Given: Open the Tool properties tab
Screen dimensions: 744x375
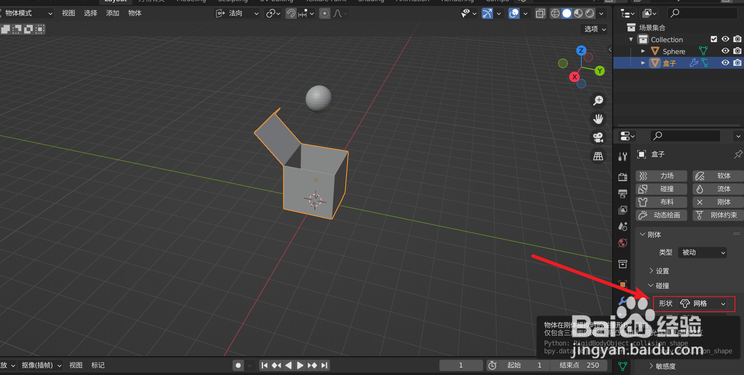Looking at the screenshot, I should click(x=623, y=156).
